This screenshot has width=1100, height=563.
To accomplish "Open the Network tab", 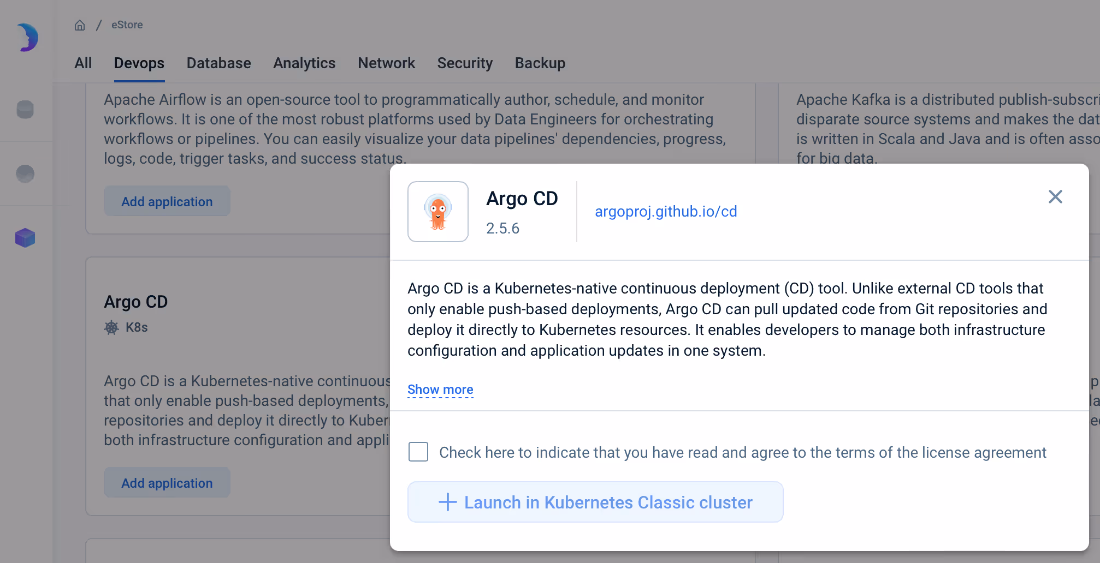I will click(387, 63).
